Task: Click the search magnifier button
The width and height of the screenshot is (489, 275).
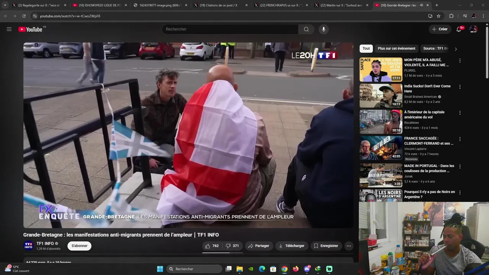Action: click(x=306, y=29)
